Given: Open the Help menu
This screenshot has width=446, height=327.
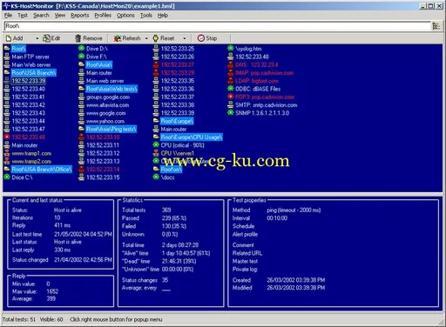Looking at the screenshot, I should pyautogui.click(x=163, y=16).
